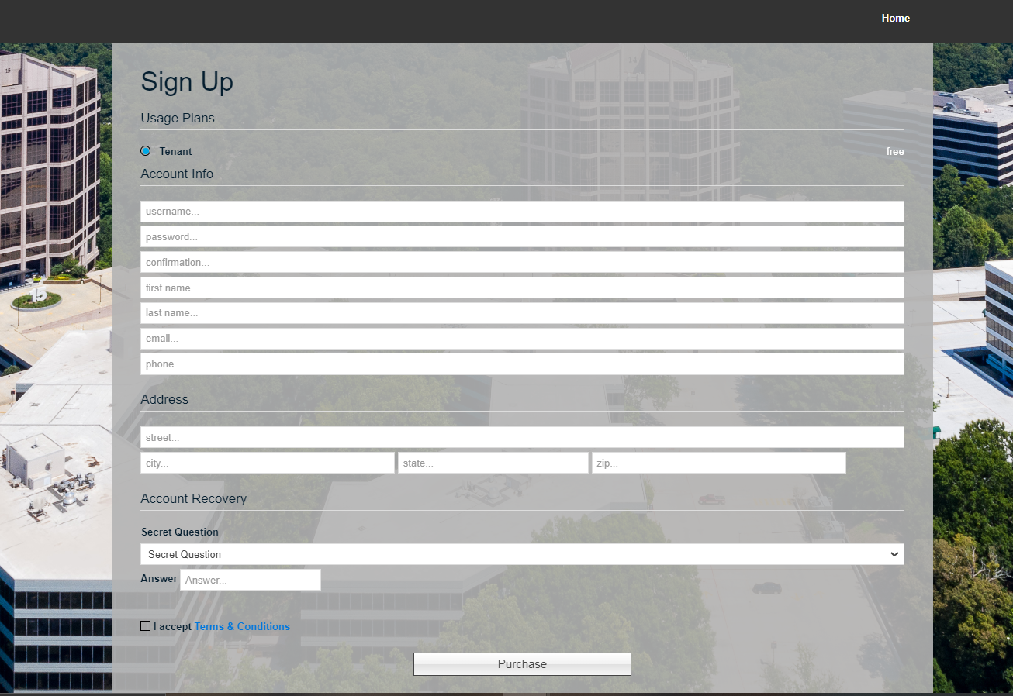Click the bold Secret Question label
1013x696 pixels.
[180, 532]
